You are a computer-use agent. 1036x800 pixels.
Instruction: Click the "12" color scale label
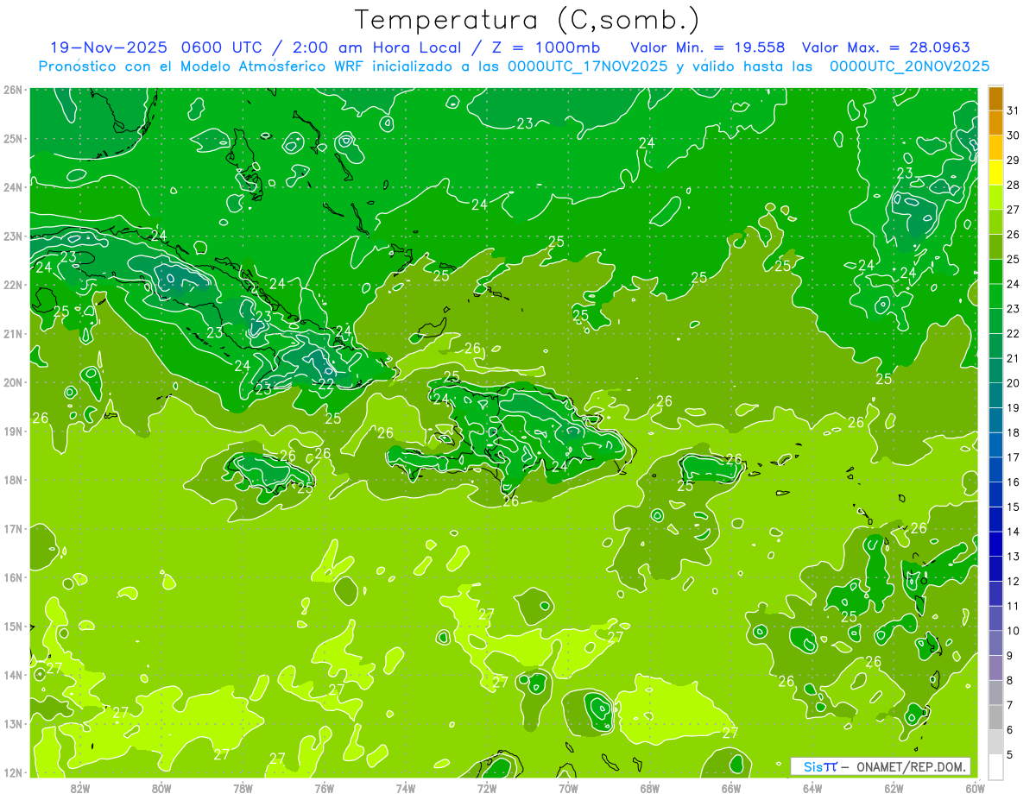pos(1014,581)
